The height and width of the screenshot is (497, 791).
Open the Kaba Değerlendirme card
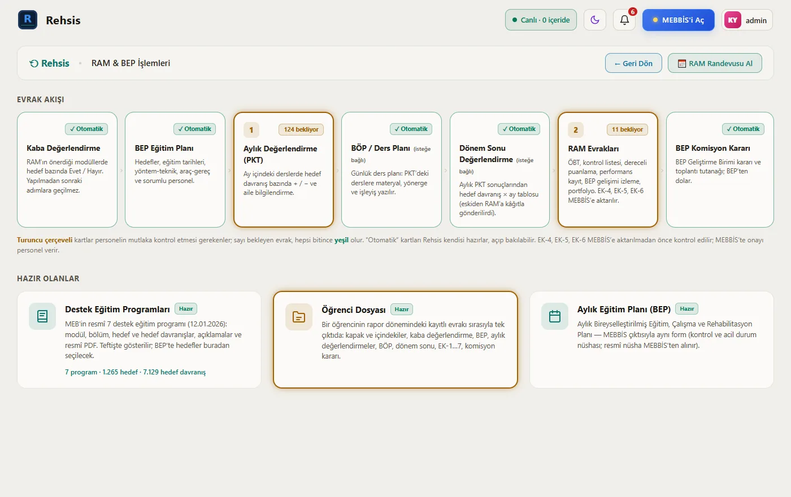(x=67, y=169)
